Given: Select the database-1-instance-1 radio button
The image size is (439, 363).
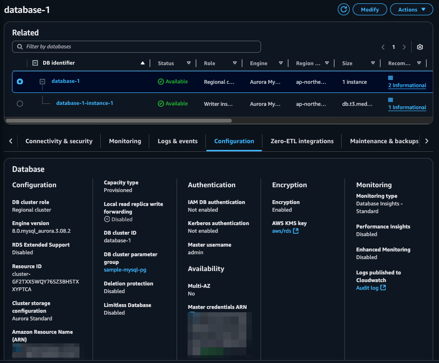Looking at the screenshot, I should coord(20,103).
